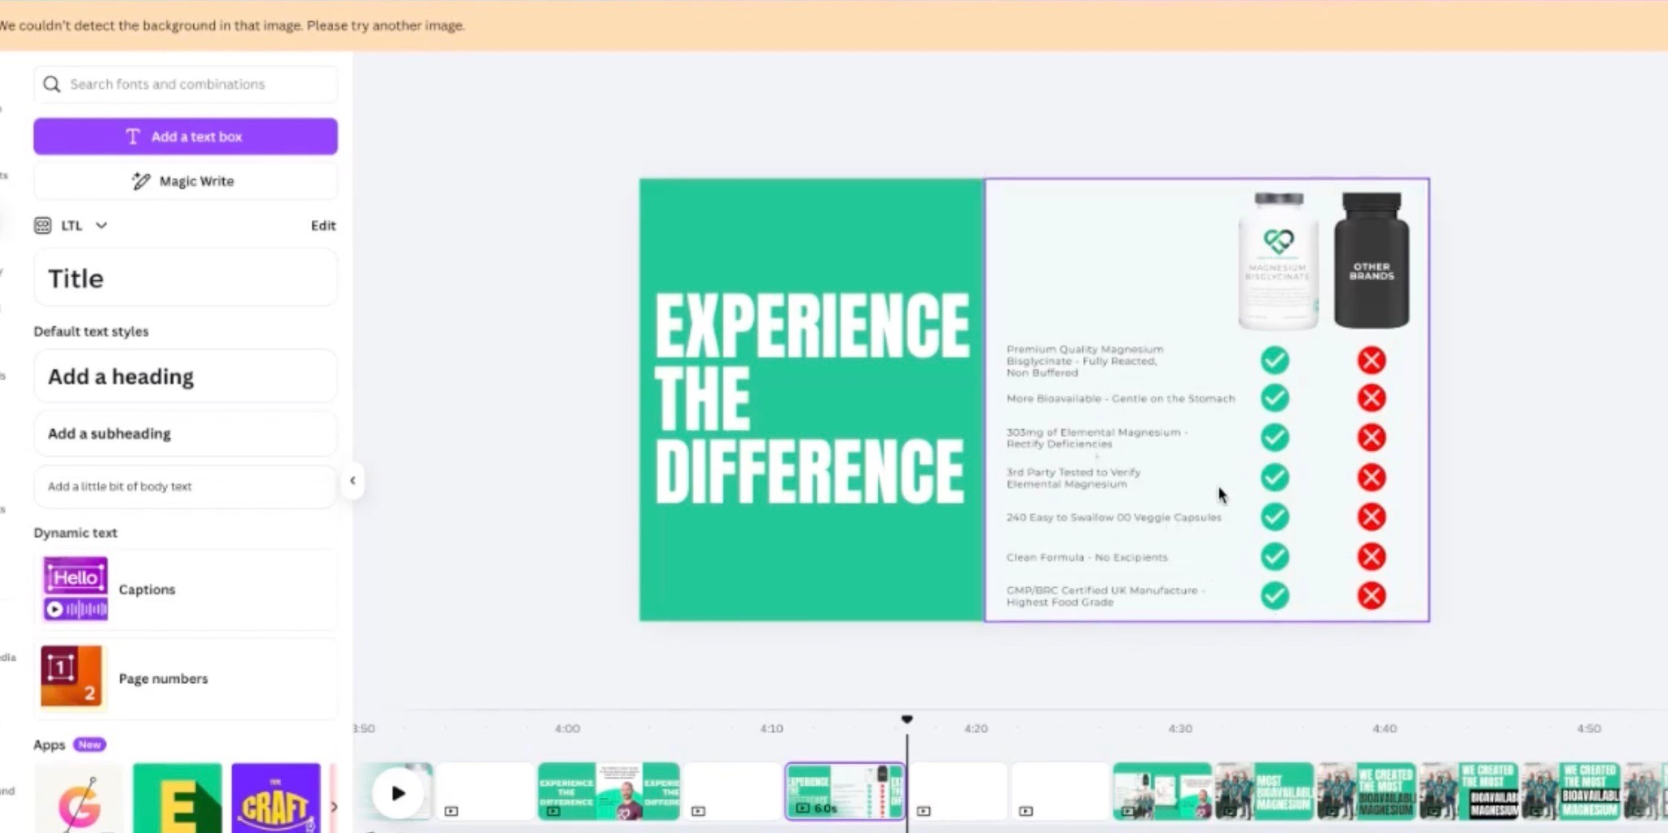1668x833 pixels.
Task: Click the green check beside GMP/BRC Certified
Action: coord(1275,595)
